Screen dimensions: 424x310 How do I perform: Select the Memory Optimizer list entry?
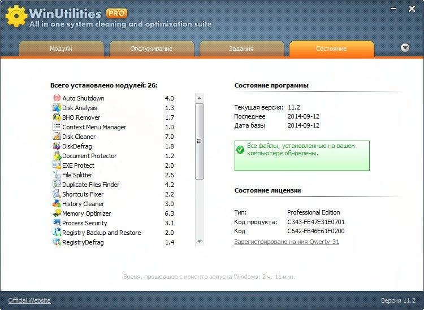click(x=114, y=213)
